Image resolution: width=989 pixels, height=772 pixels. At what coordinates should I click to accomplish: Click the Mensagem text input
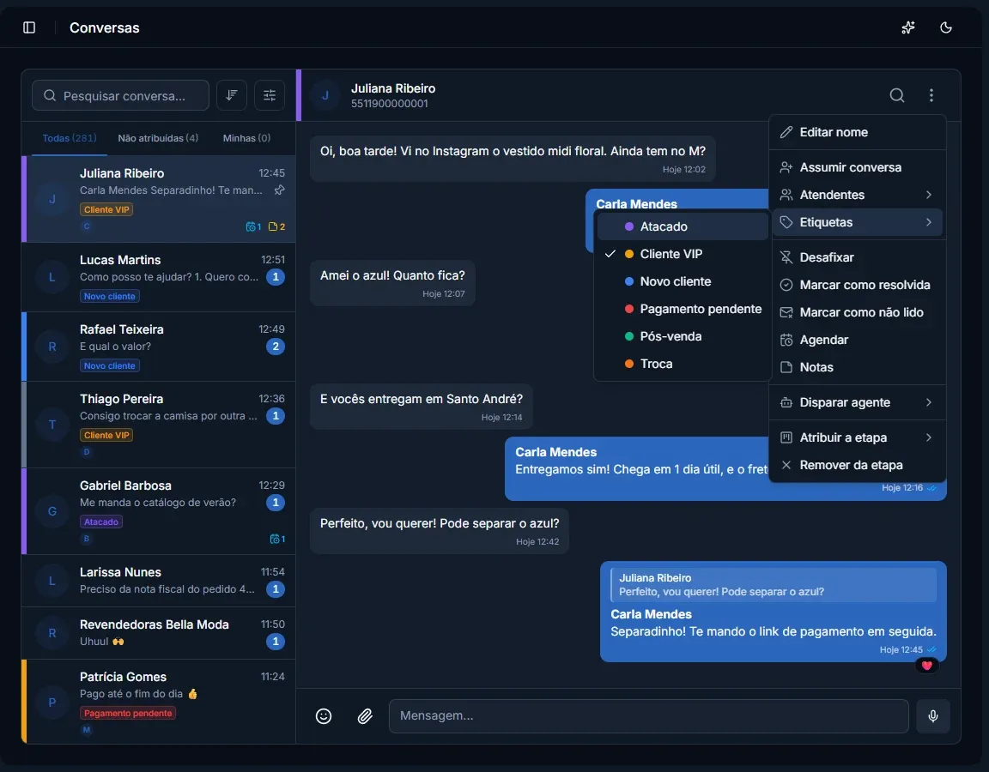point(648,716)
